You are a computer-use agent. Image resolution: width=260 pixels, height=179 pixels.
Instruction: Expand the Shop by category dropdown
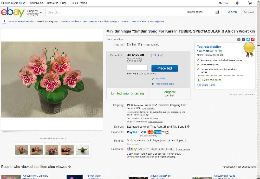click(x=35, y=12)
